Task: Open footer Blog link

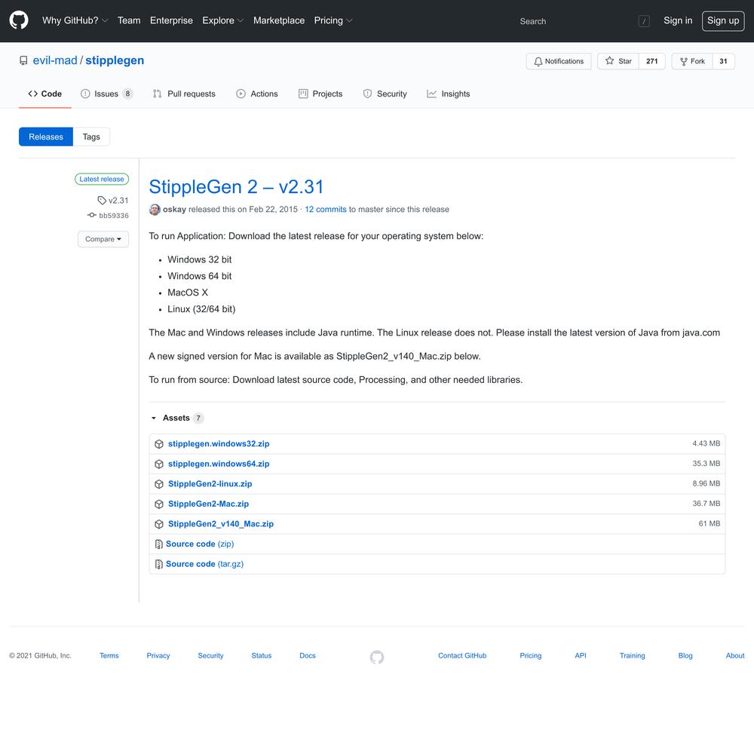Action: tap(685, 655)
